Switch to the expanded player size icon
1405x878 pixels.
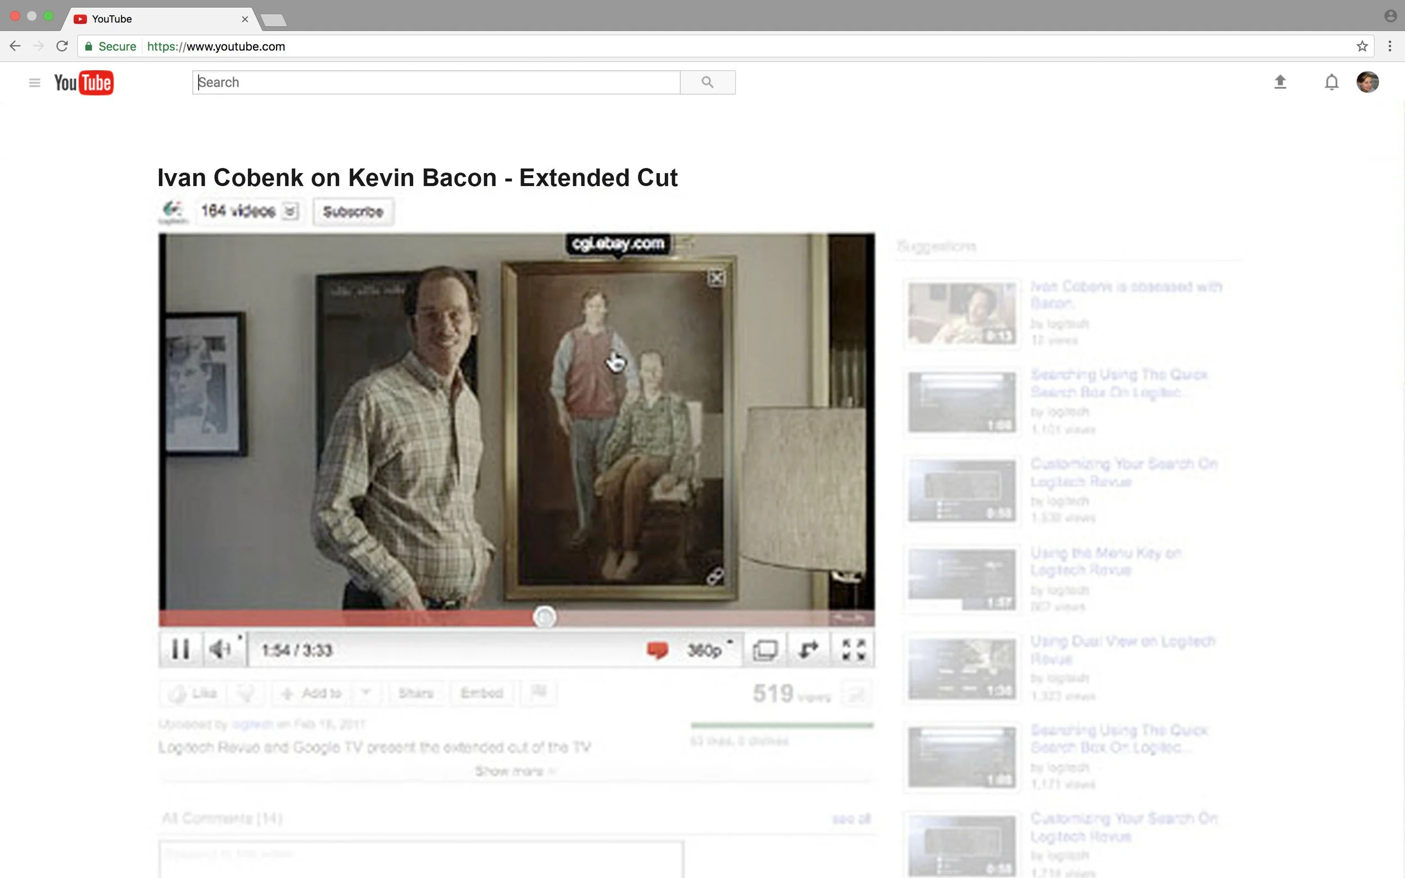click(x=764, y=650)
